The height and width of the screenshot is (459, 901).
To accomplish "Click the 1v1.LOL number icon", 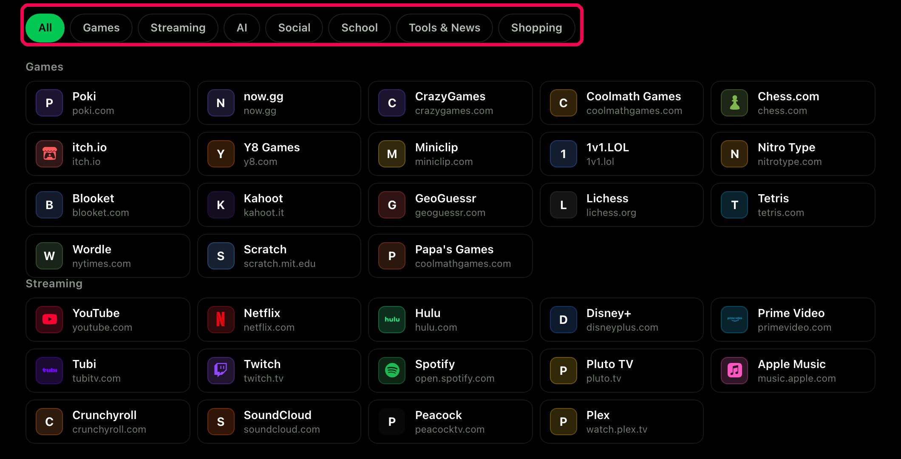I will coord(563,154).
